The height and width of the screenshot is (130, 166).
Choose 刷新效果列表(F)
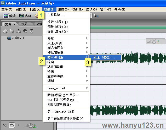[66, 105]
